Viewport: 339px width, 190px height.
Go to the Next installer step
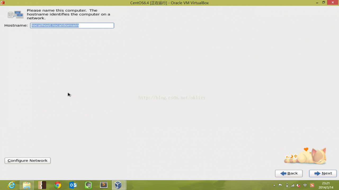323,173
